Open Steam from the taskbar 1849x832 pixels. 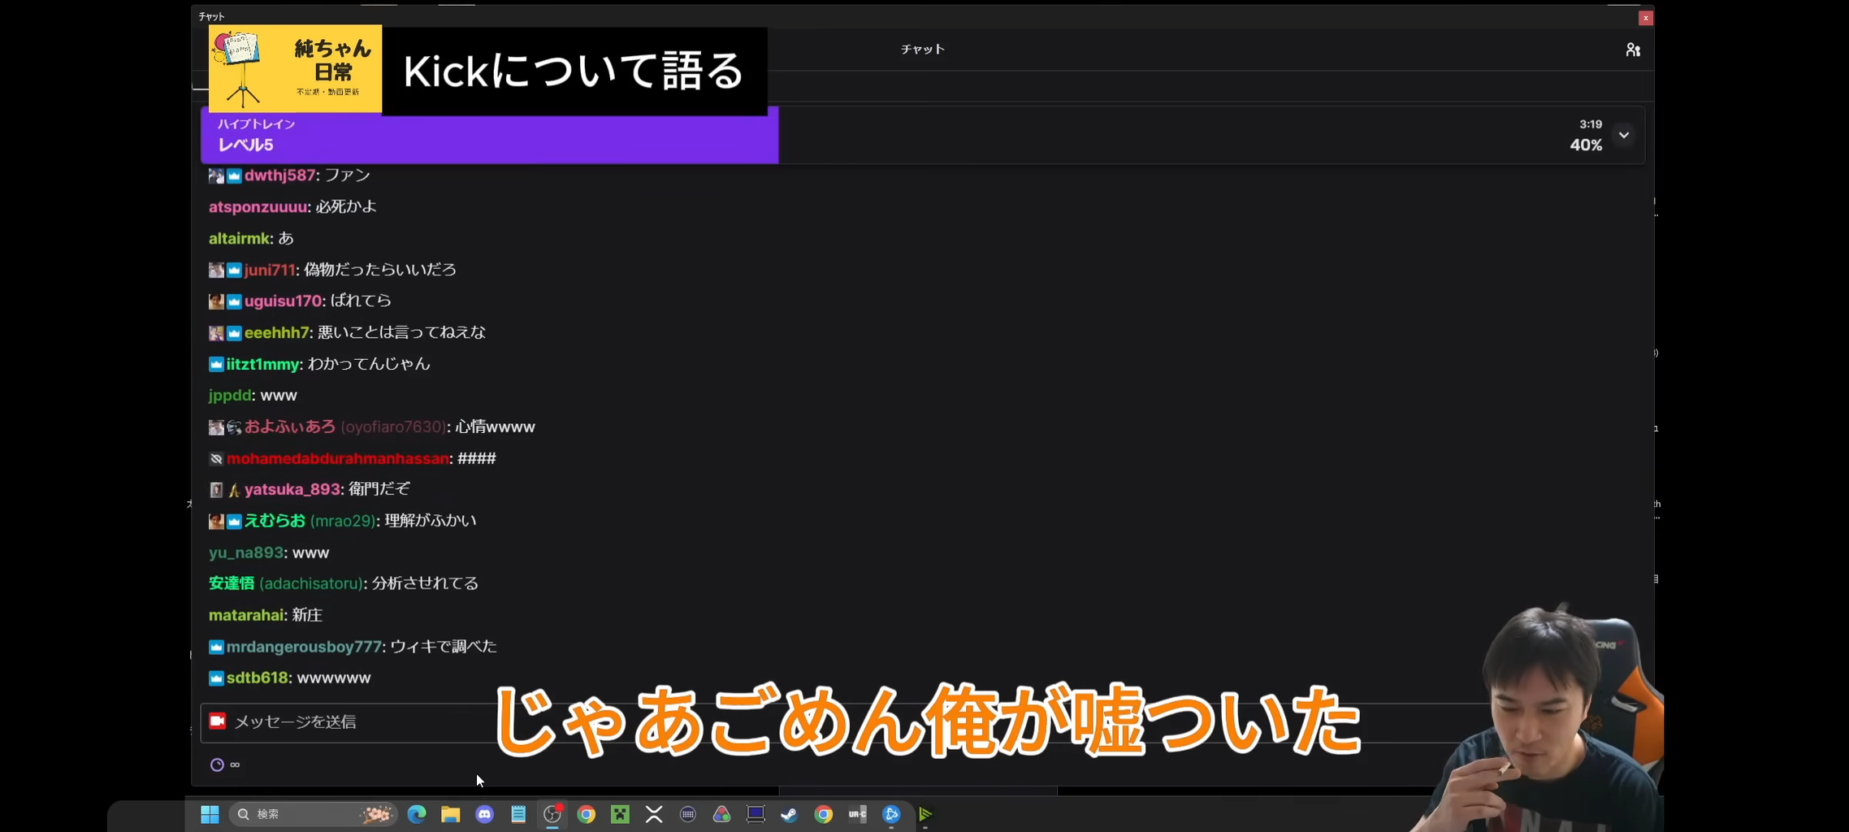pos(790,814)
